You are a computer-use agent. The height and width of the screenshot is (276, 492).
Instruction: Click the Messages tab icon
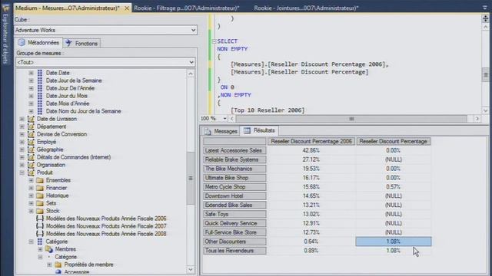pyautogui.click(x=208, y=131)
